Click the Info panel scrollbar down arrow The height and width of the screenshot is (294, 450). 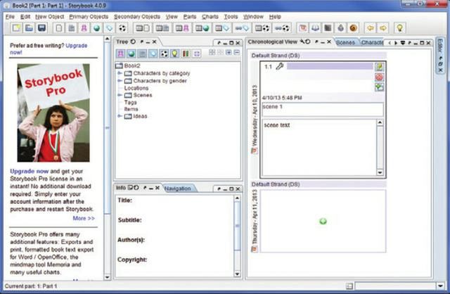point(237,274)
